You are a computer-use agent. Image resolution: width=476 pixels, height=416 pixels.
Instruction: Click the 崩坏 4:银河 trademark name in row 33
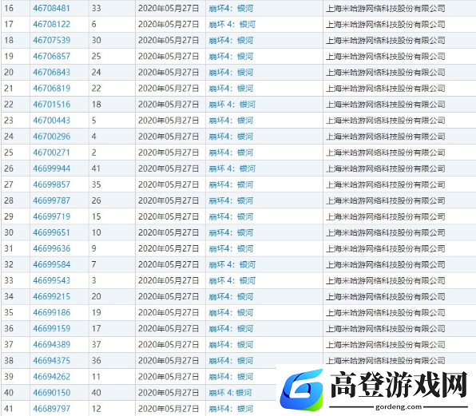click(x=232, y=280)
